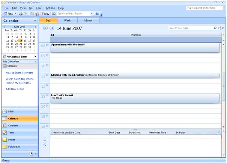Click In Folder column header
Viewport: 227px width, 163px height.
(x=181, y=133)
